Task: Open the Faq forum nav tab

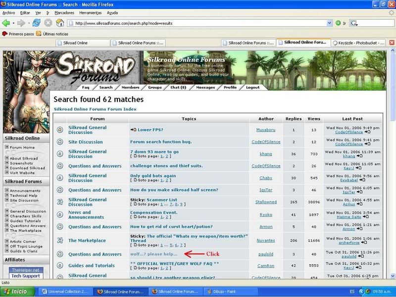Action: (x=86, y=87)
